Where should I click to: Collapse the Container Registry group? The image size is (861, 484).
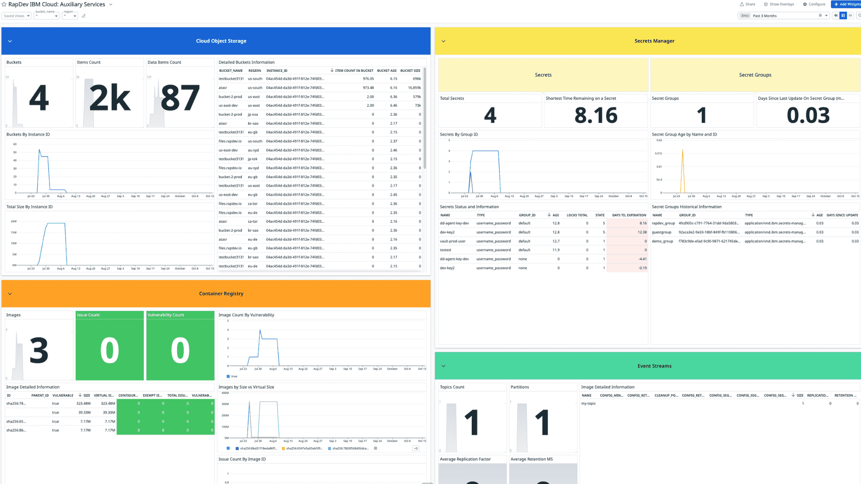[x=10, y=294]
